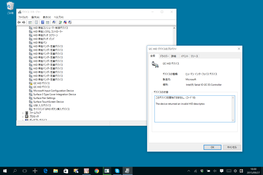Click the Update driver toolbar icon

click(x=60, y=22)
